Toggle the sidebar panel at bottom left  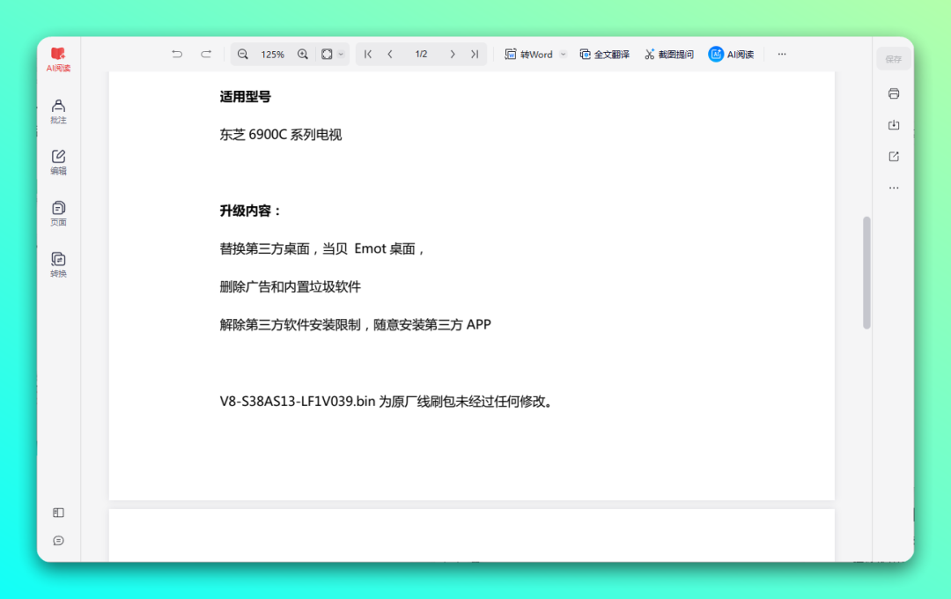[x=58, y=512]
